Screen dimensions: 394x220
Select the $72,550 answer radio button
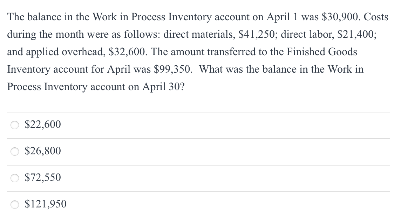14,177
